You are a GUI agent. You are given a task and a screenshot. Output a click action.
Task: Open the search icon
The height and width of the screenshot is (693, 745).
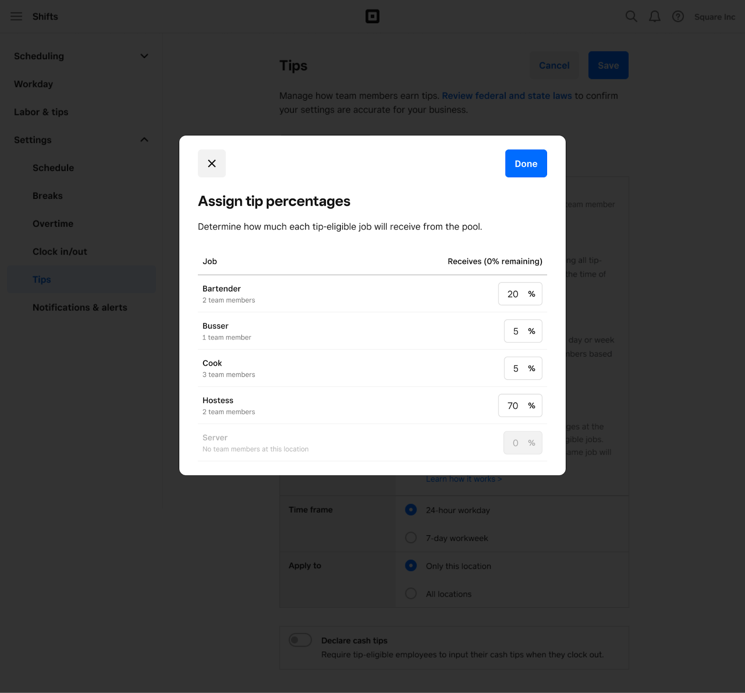(631, 16)
